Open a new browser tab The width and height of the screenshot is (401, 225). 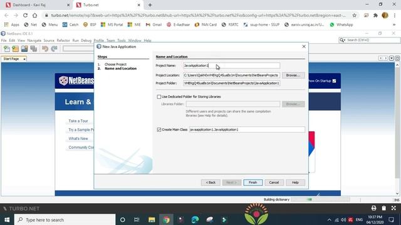150,5
